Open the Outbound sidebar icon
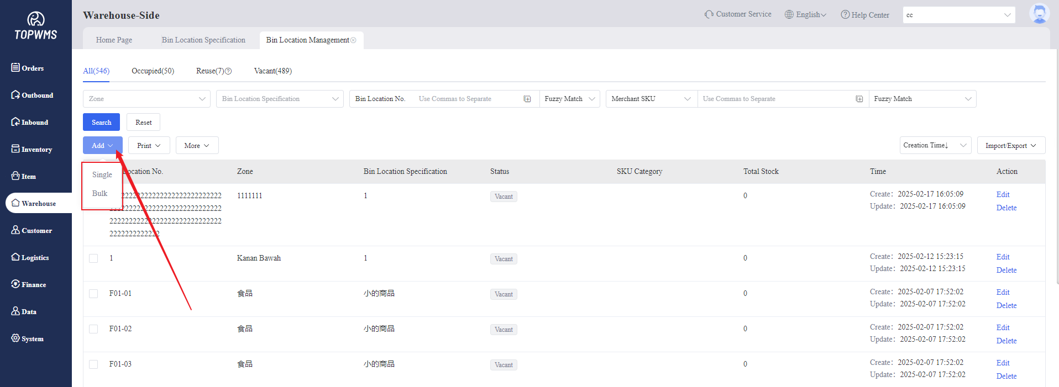Screen dimensions: 1059x387 tap(15, 94)
